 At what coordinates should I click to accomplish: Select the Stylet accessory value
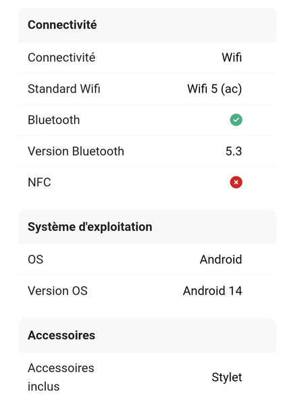[227, 378]
